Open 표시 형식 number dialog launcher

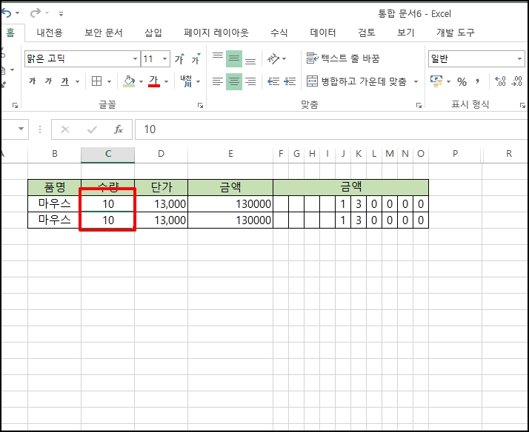pyautogui.click(x=522, y=106)
